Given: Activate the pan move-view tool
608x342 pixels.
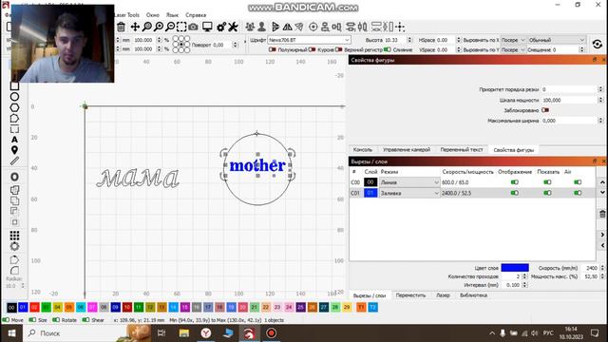Looking at the screenshot, I should (135, 27).
